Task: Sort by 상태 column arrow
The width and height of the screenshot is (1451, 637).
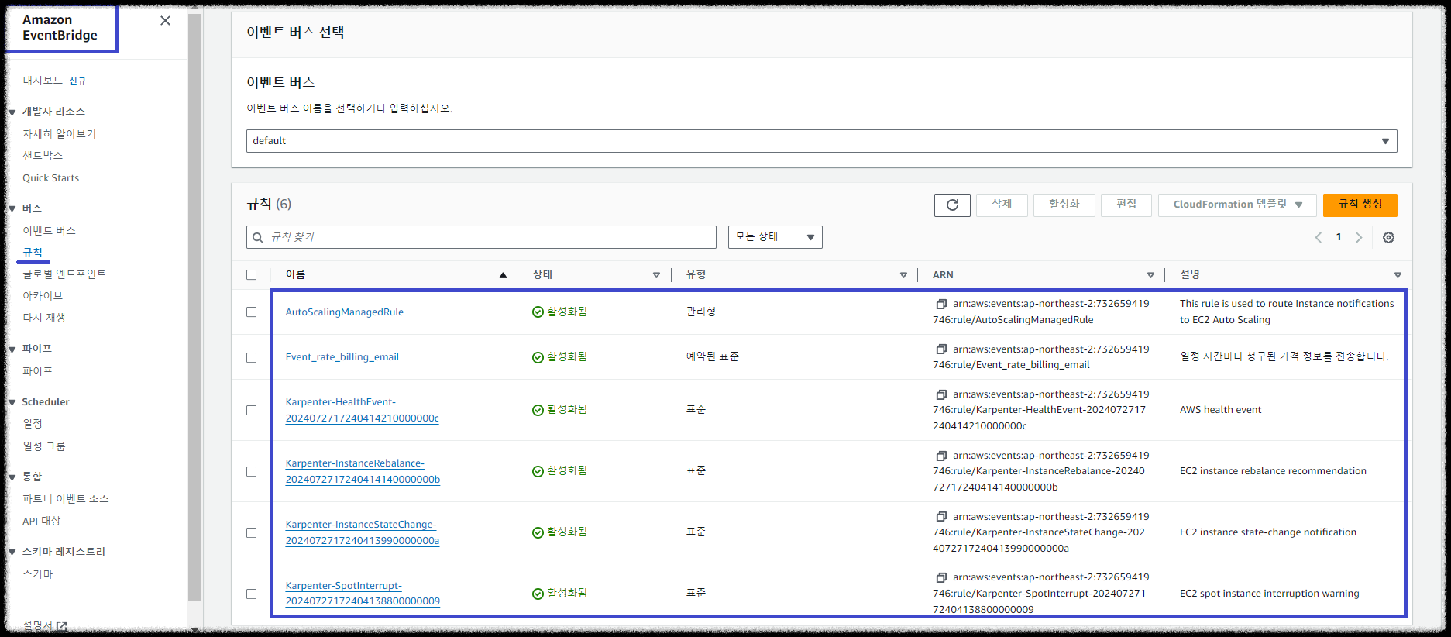Action: (x=656, y=275)
